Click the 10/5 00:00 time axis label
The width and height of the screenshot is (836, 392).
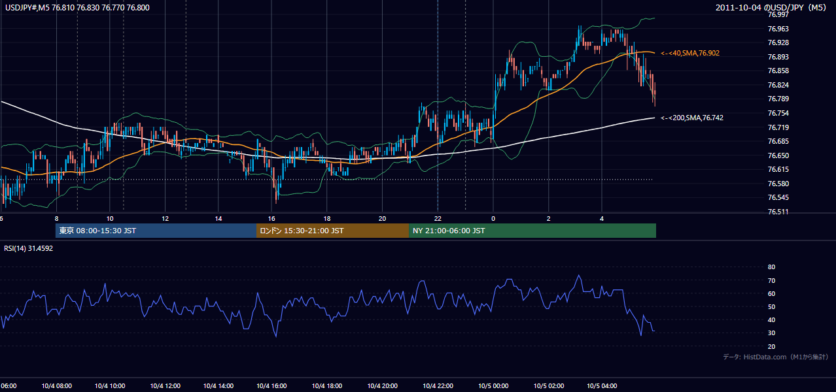pos(492,385)
